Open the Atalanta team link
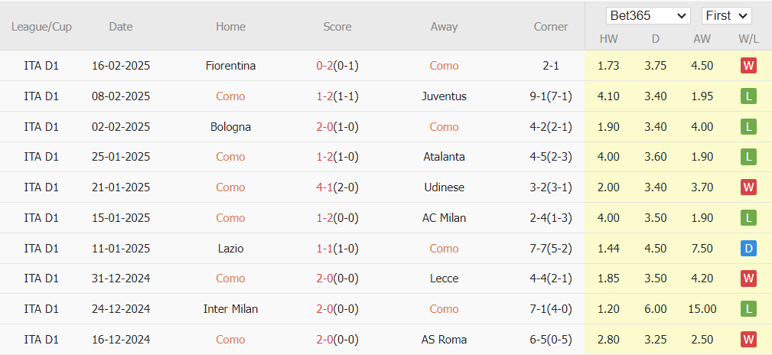This screenshot has width=772, height=355. 444,157
